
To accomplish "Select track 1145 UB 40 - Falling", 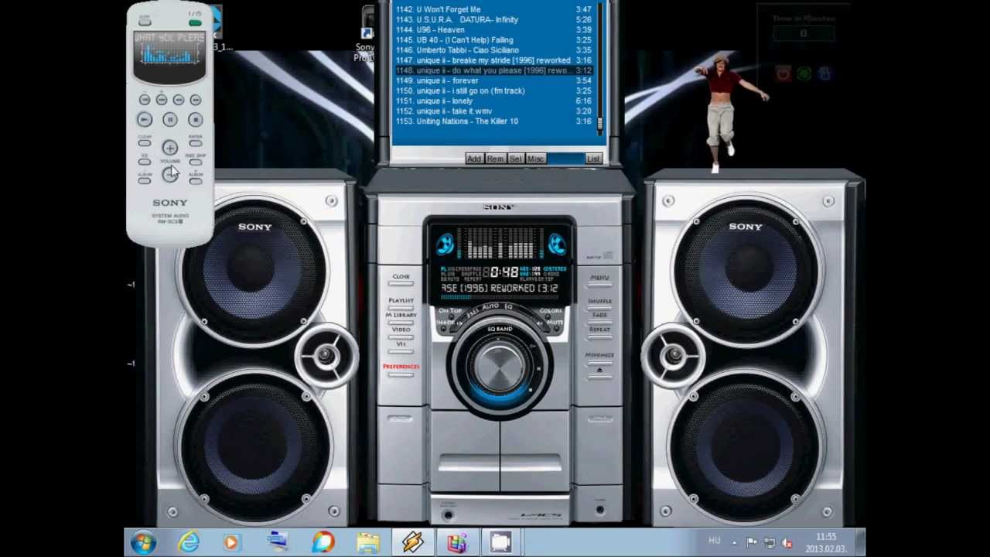I will tap(493, 39).
